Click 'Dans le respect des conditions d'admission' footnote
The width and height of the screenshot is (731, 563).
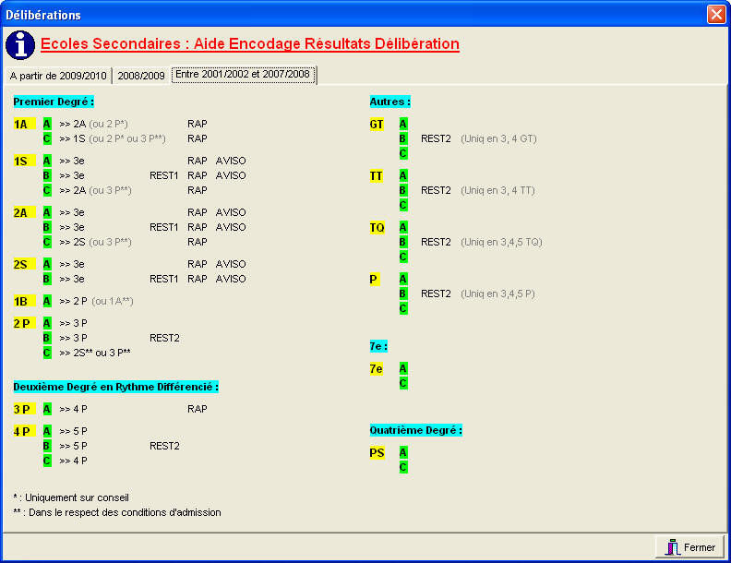tap(125, 512)
